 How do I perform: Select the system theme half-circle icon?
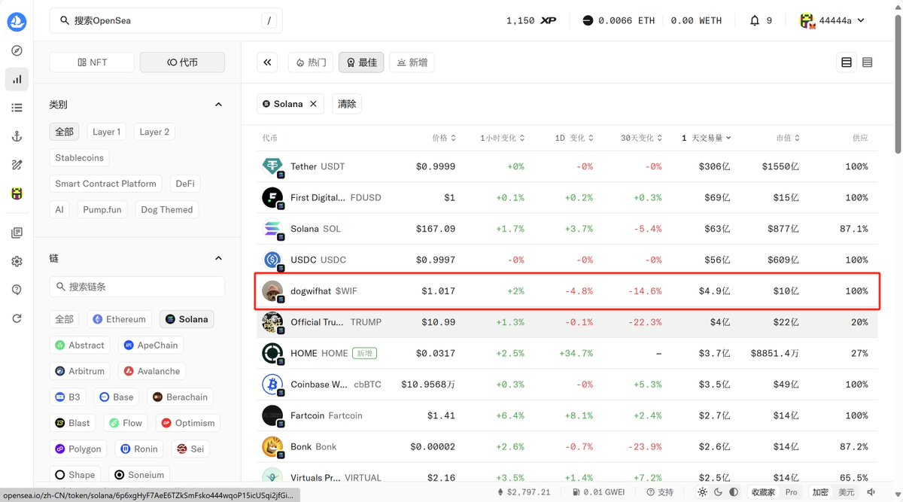[x=733, y=492]
